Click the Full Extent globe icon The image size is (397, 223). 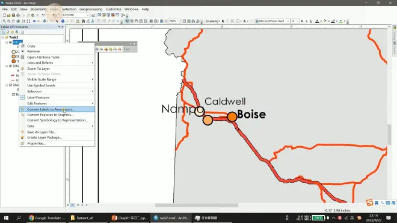point(18,21)
